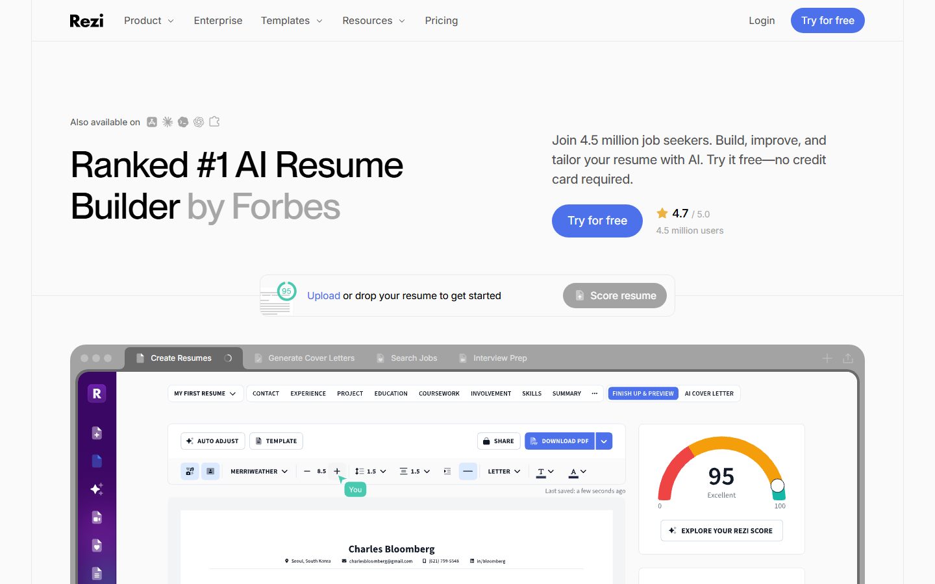Click the hero Try for free button
This screenshot has width=935, height=584.
tap(597, 221)
